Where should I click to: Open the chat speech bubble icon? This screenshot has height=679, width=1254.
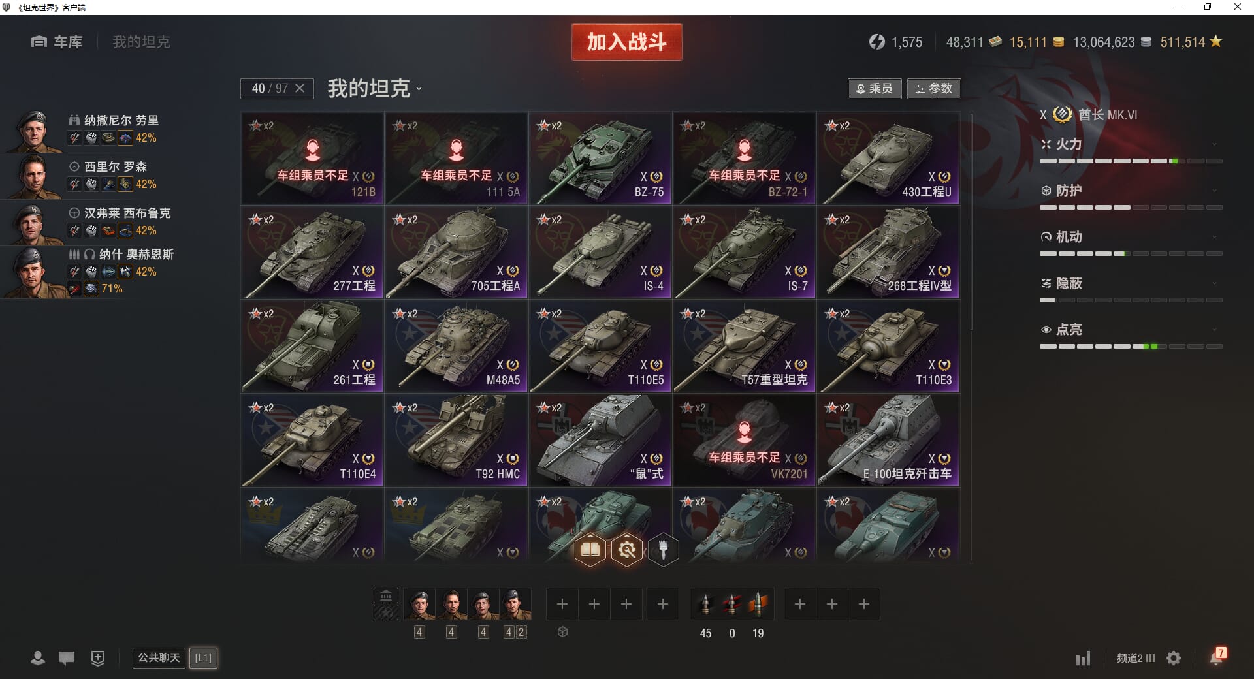67,657
